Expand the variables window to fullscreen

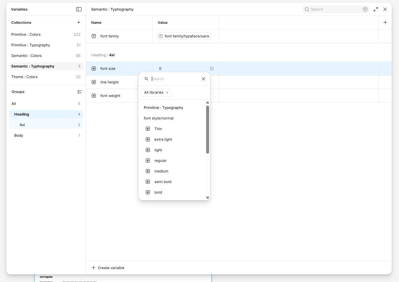376,9
